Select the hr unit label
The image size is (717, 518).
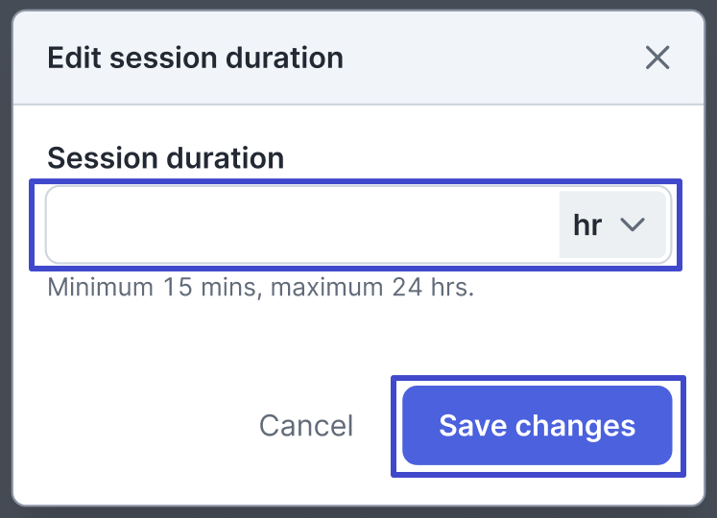[x=587, y=224]
